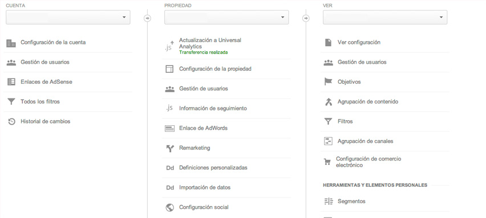Image resolution: width=486 pixels, height=218 pixels.
Task: Click the Agrupación de contenido merge icon
Action: (x=329, y=102)
